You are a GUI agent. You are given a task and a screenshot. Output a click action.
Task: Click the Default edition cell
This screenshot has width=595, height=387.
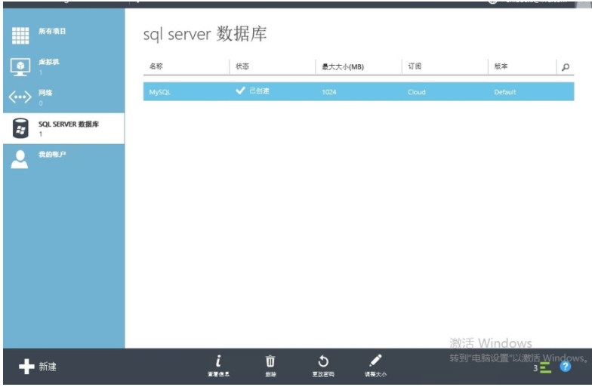pyautogui.click(x=504, y=92)
